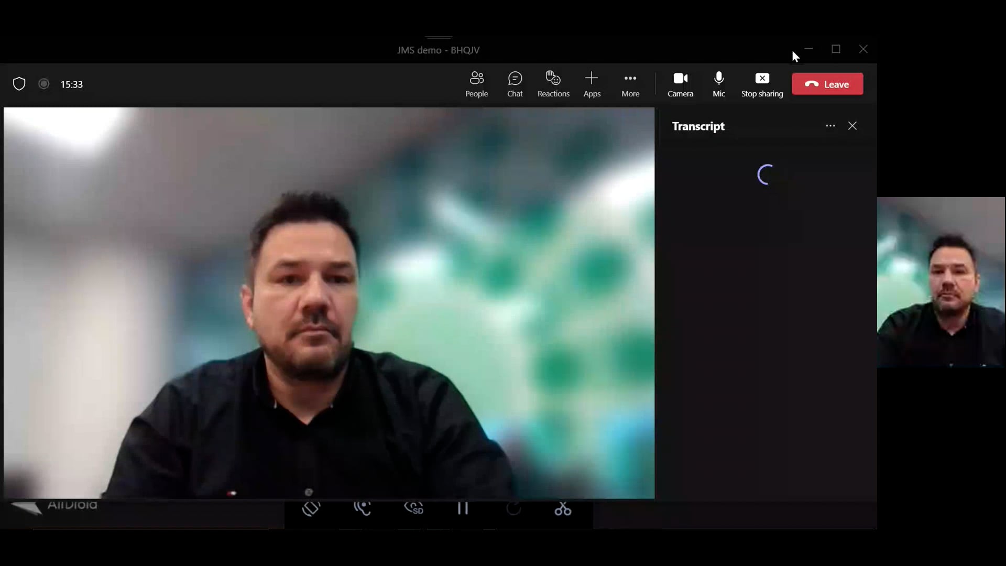Mute the Mic
The image size is (1006, 566).
click(718, 84)
